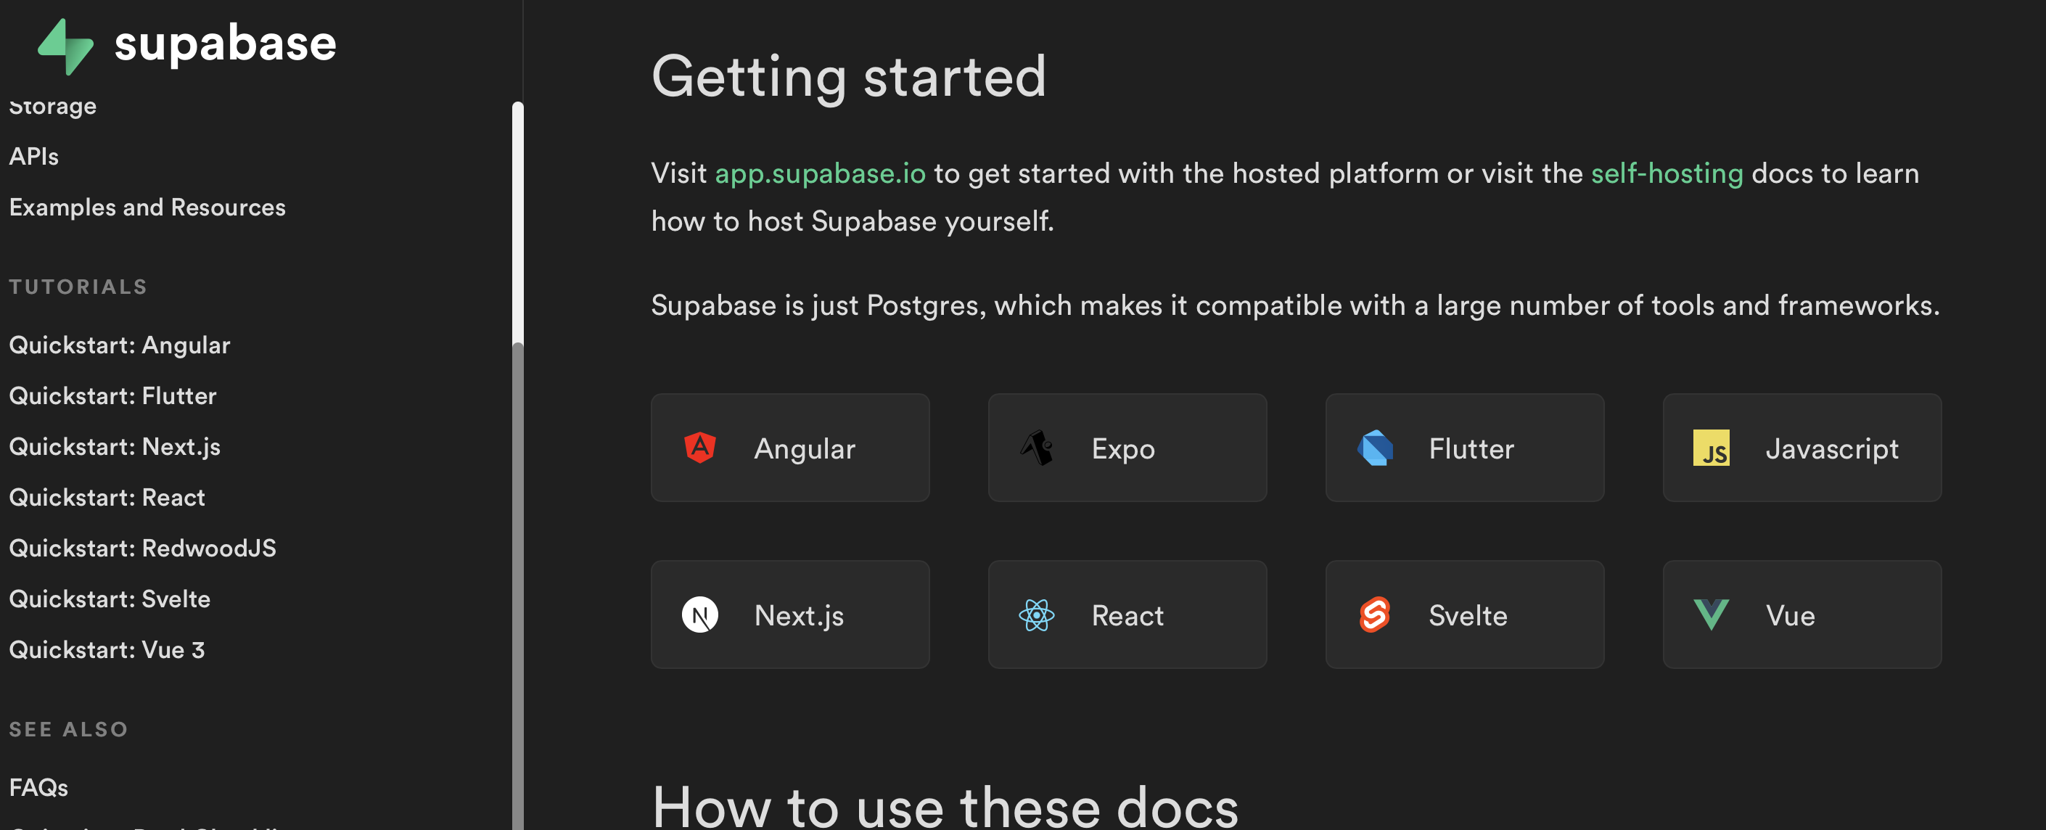Image resolution: width=2046 pixels, height=830 pixels.
Task: Open Quickstart: RedwoodJS tutorial
Action: [x=142, y=548]
